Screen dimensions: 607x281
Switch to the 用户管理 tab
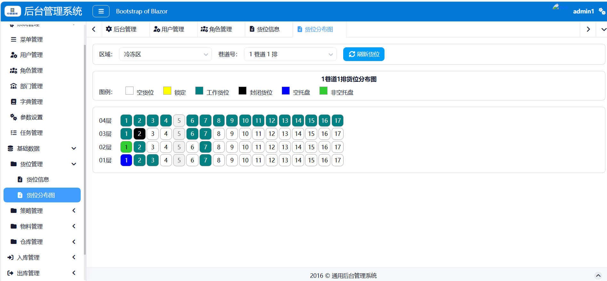pos(173,29)
